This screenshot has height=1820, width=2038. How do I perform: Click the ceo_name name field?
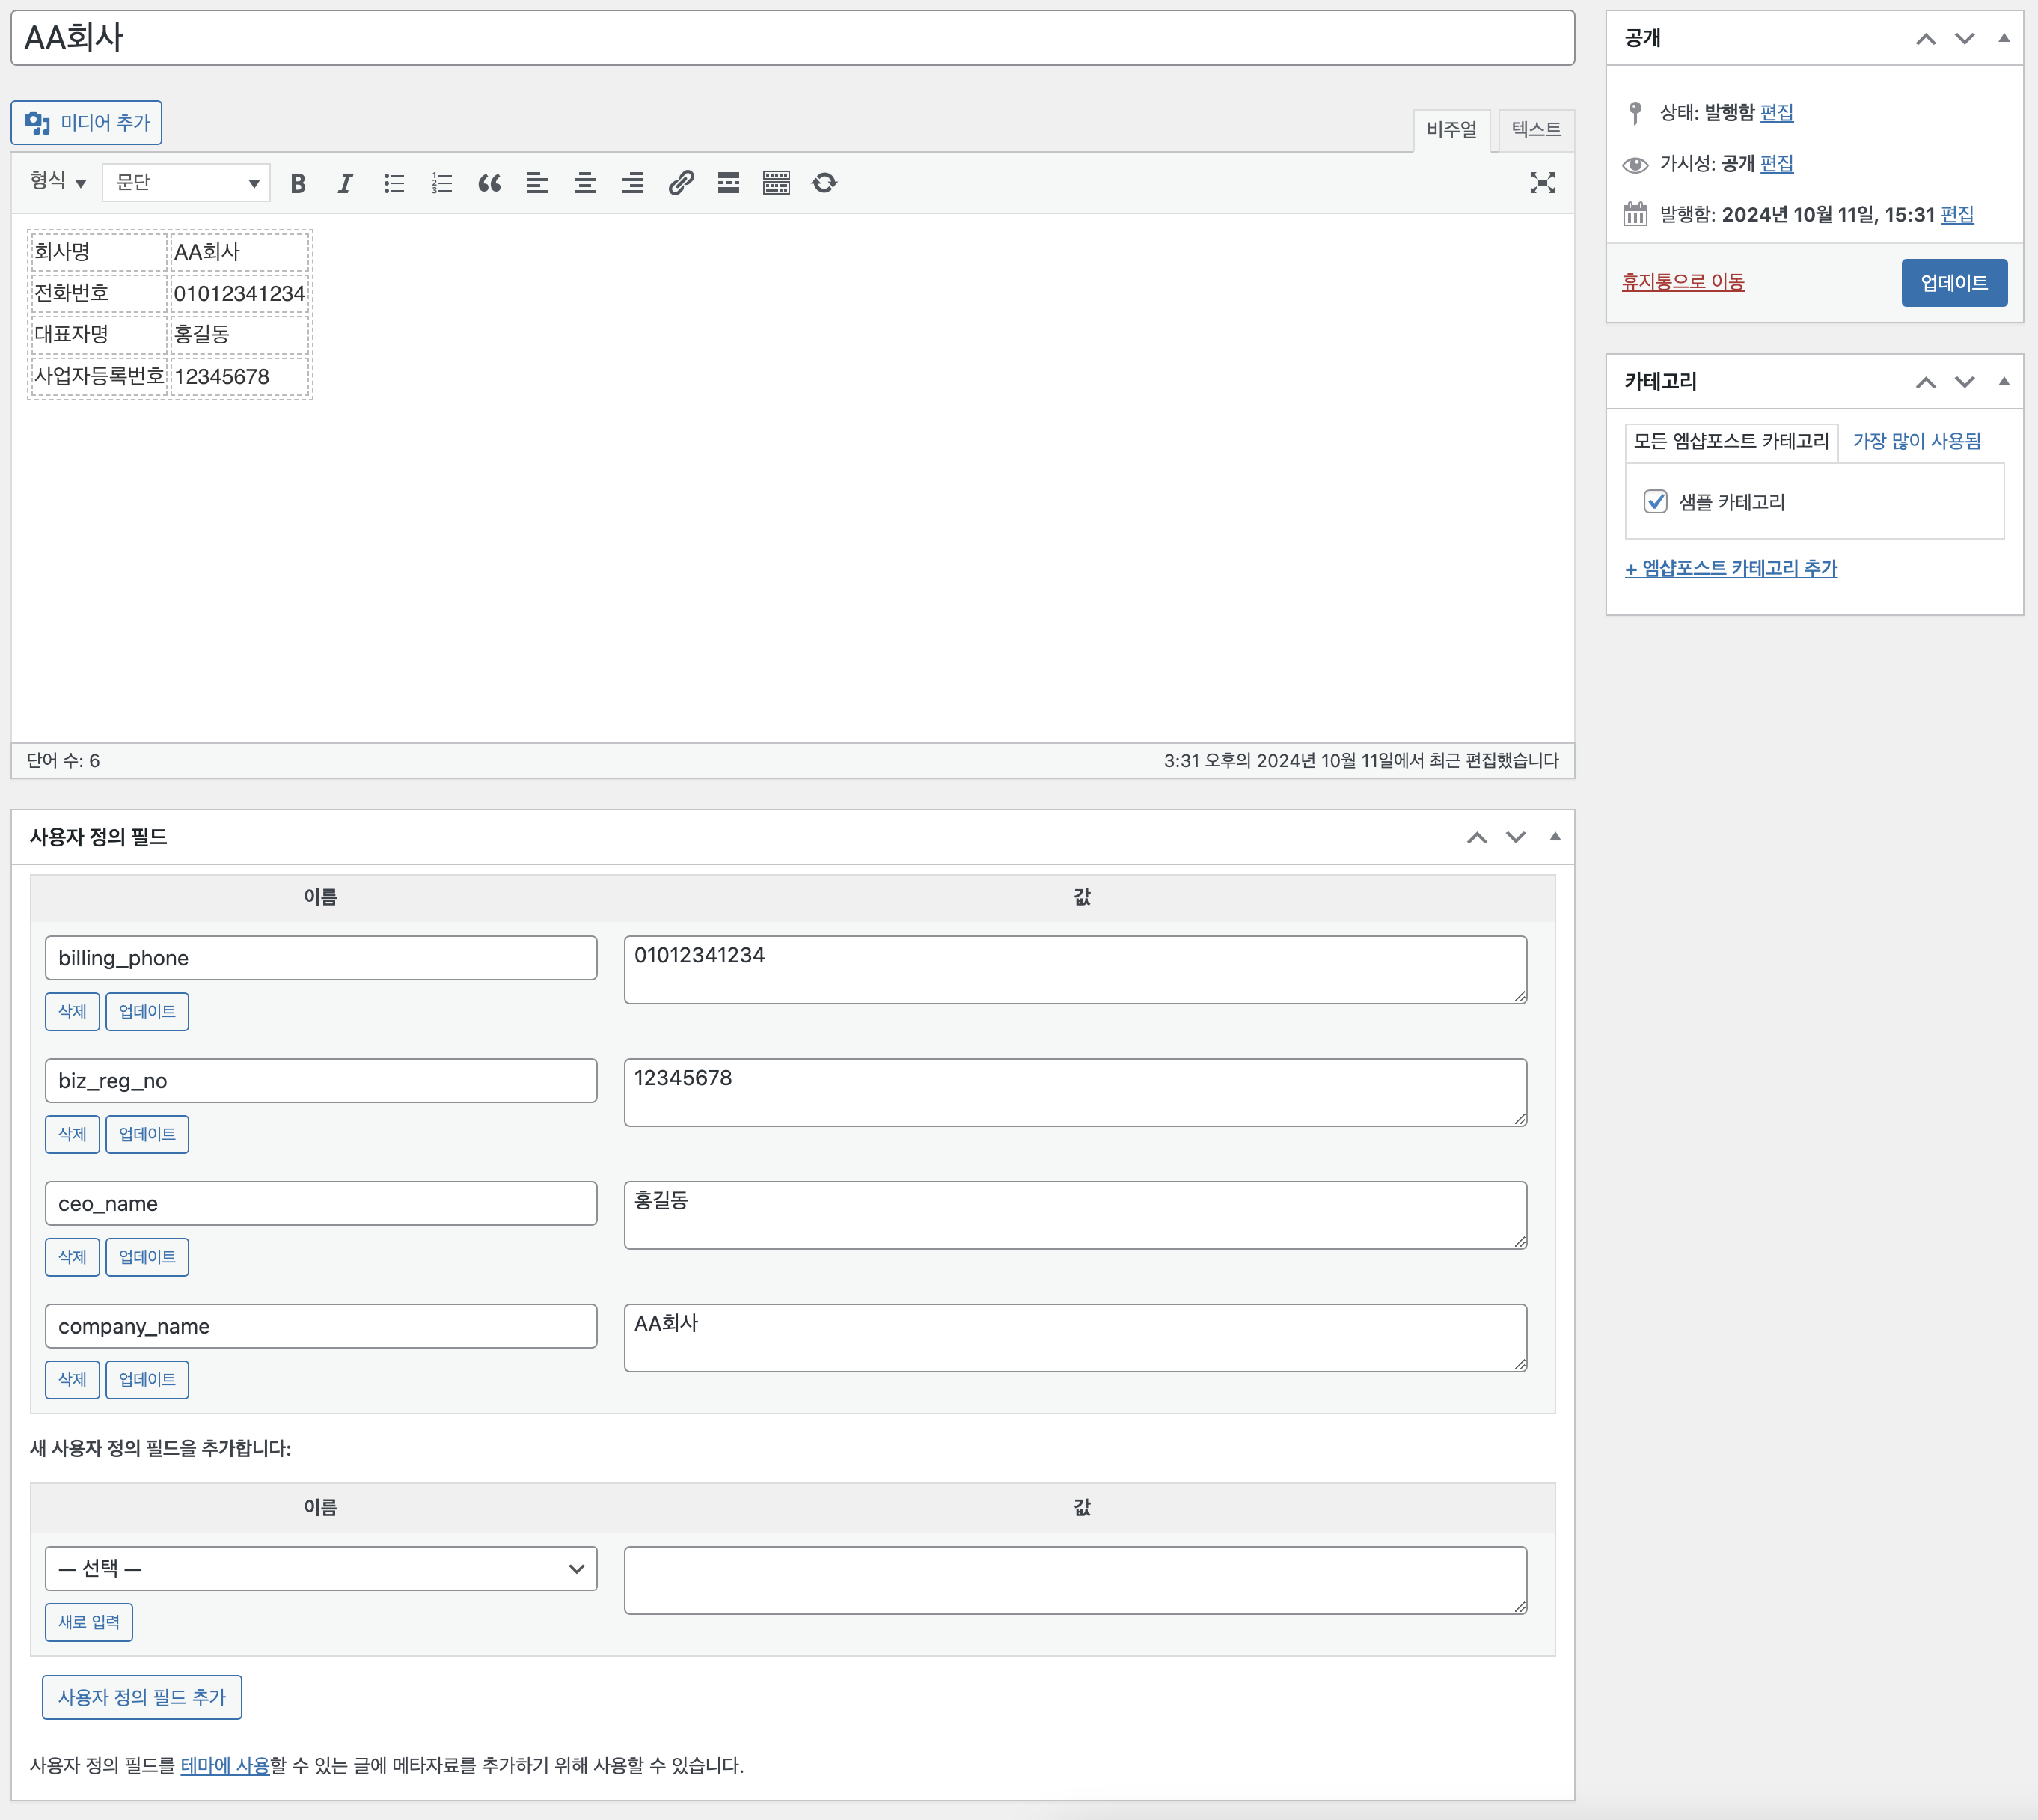(x=321, y=1204)
